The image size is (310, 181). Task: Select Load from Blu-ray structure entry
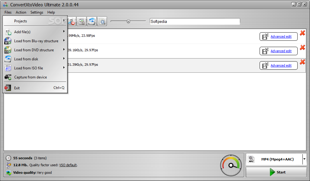coord(35,41)
